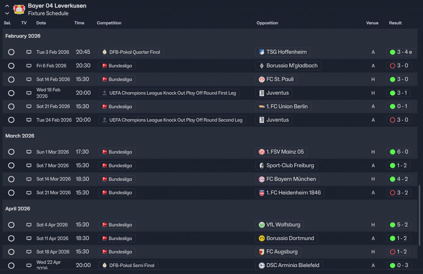Select the 1. FC Union Berlin fixture circle

(x=11, y=107)
